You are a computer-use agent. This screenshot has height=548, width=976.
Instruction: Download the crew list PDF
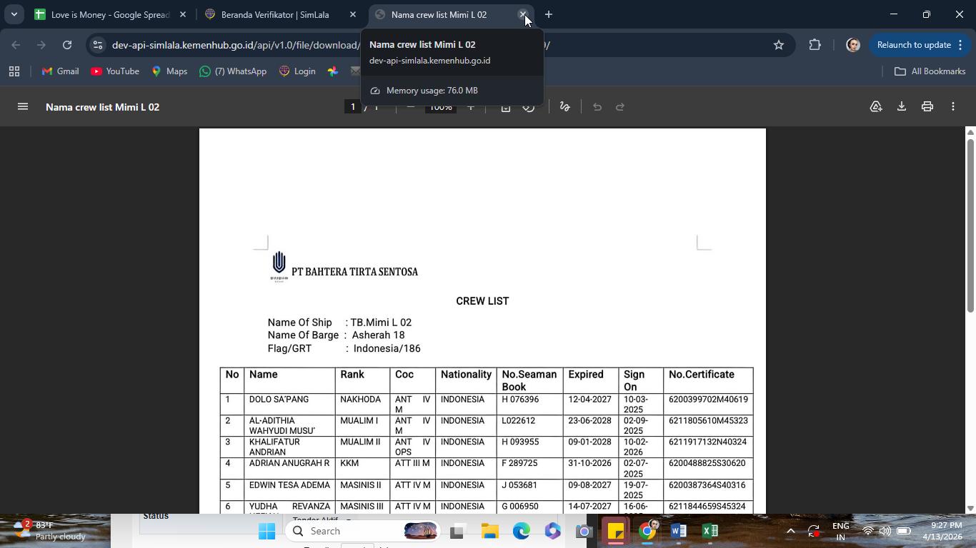pos(902,107)
